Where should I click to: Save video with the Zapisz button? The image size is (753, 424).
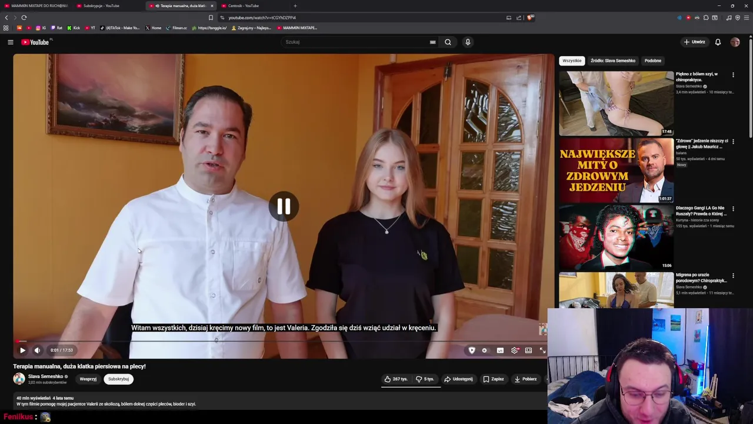click(494, 379)
